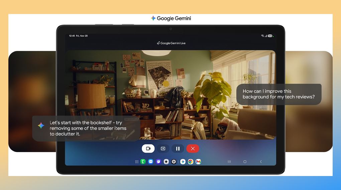Launch the green Phone app
Screen dimensions: 341x190
(143, 162)
